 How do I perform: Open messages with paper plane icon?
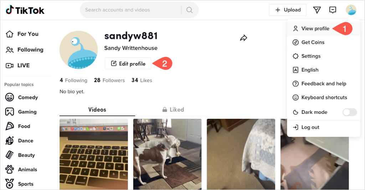point(317,10)
